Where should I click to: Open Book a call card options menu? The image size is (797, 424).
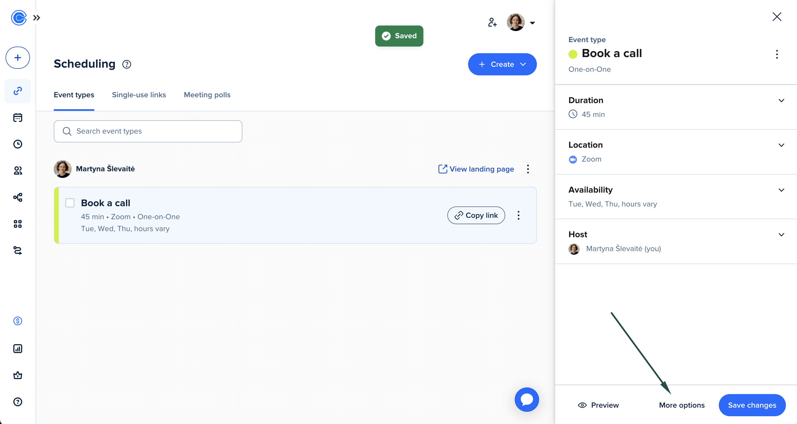(519, 216)
